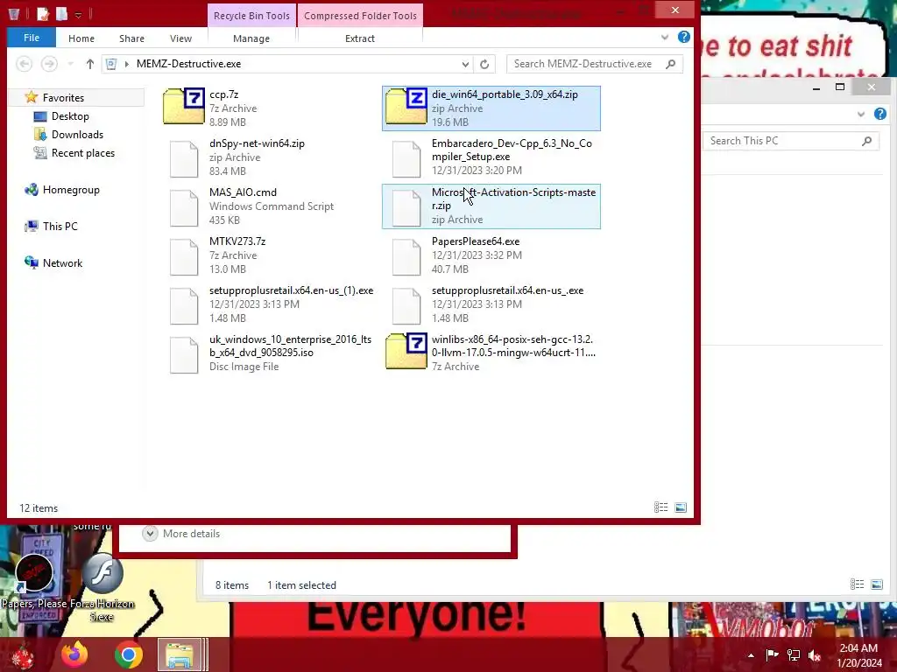Show hidden tray icons arrow
Image resolution: width=897 pixels, height=672 pixels.
[751, 655]
